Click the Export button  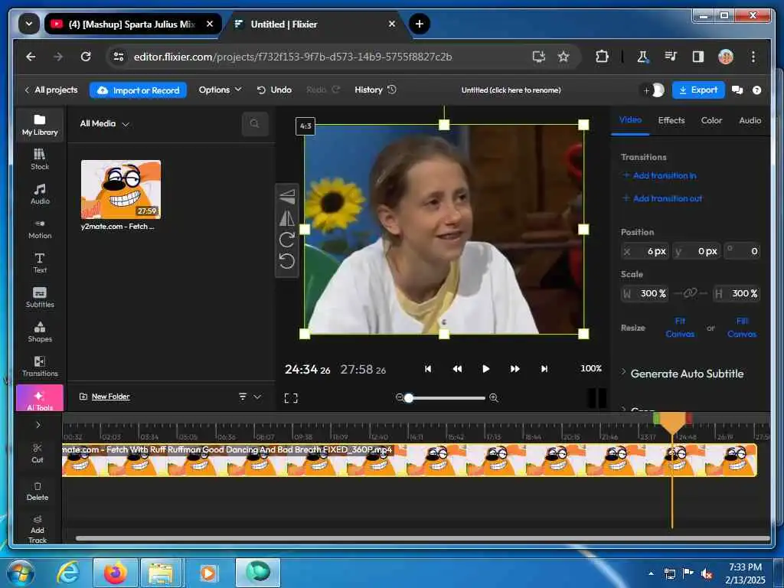click(x=697, y=90)
